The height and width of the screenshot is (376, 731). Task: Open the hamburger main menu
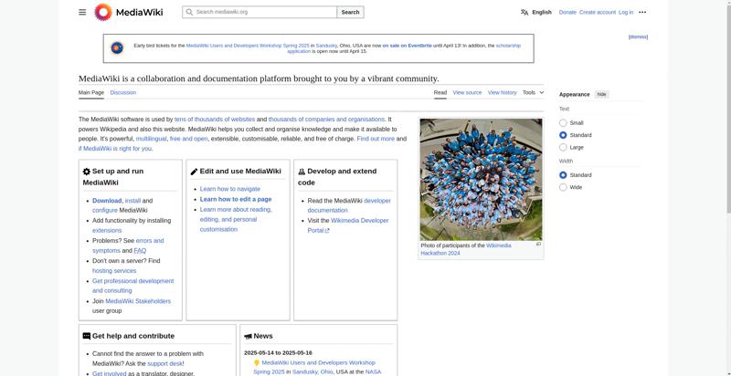(82, 12)
